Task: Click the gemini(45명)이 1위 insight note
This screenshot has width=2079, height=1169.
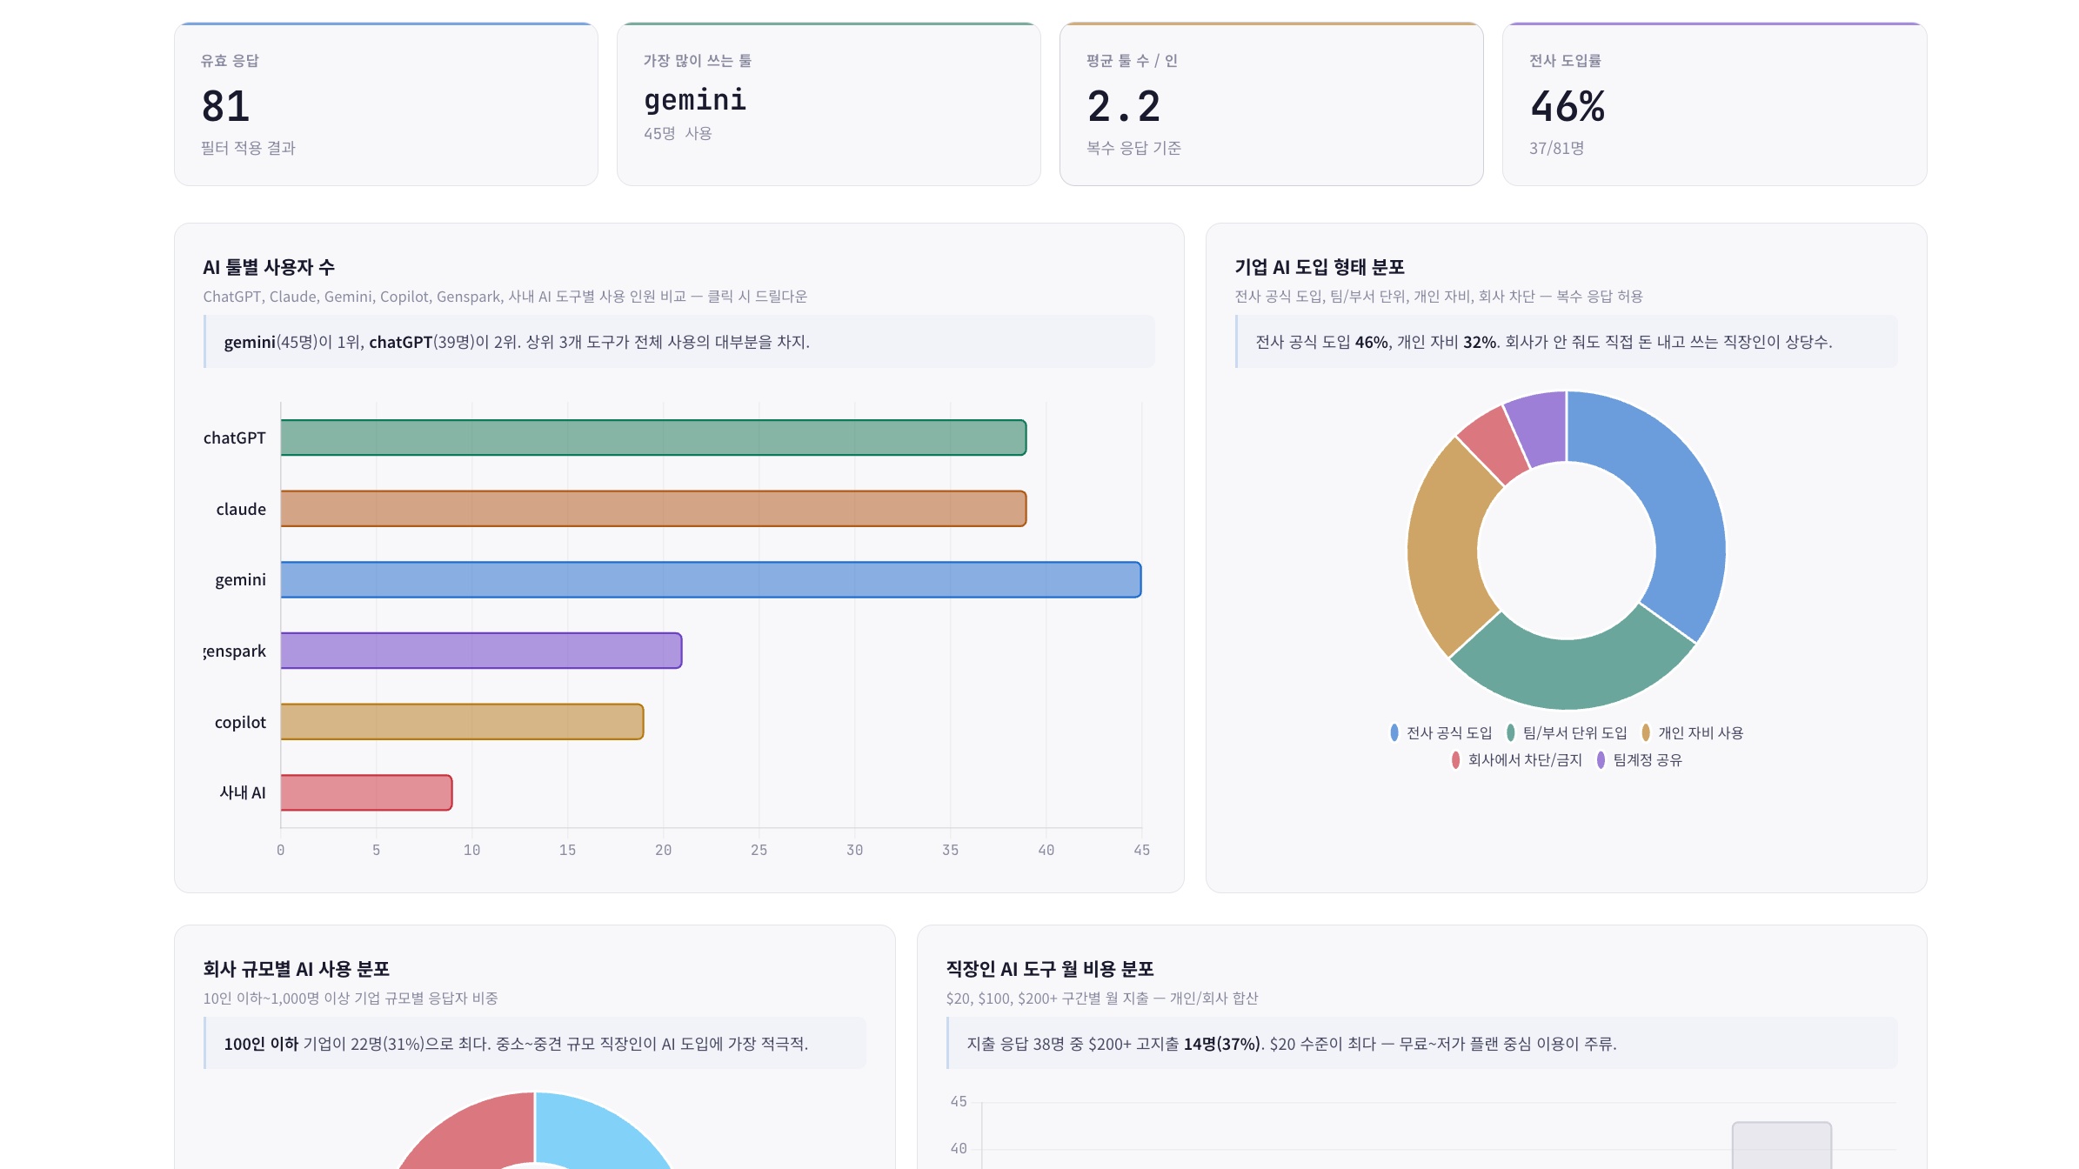Action: click(x=679, y=342)
